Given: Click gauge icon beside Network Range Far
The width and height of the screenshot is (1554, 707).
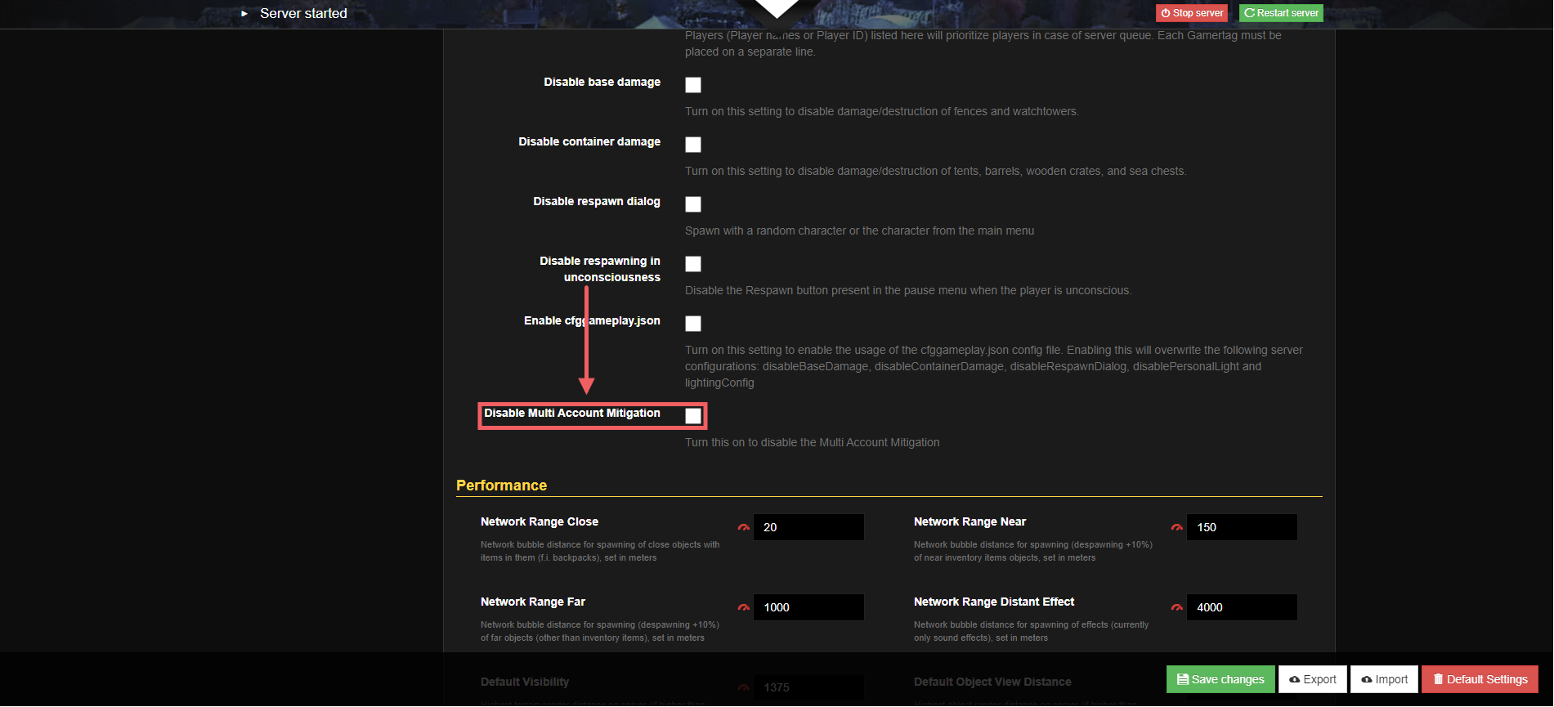Looking at the screenshot, I should [744, 607].
